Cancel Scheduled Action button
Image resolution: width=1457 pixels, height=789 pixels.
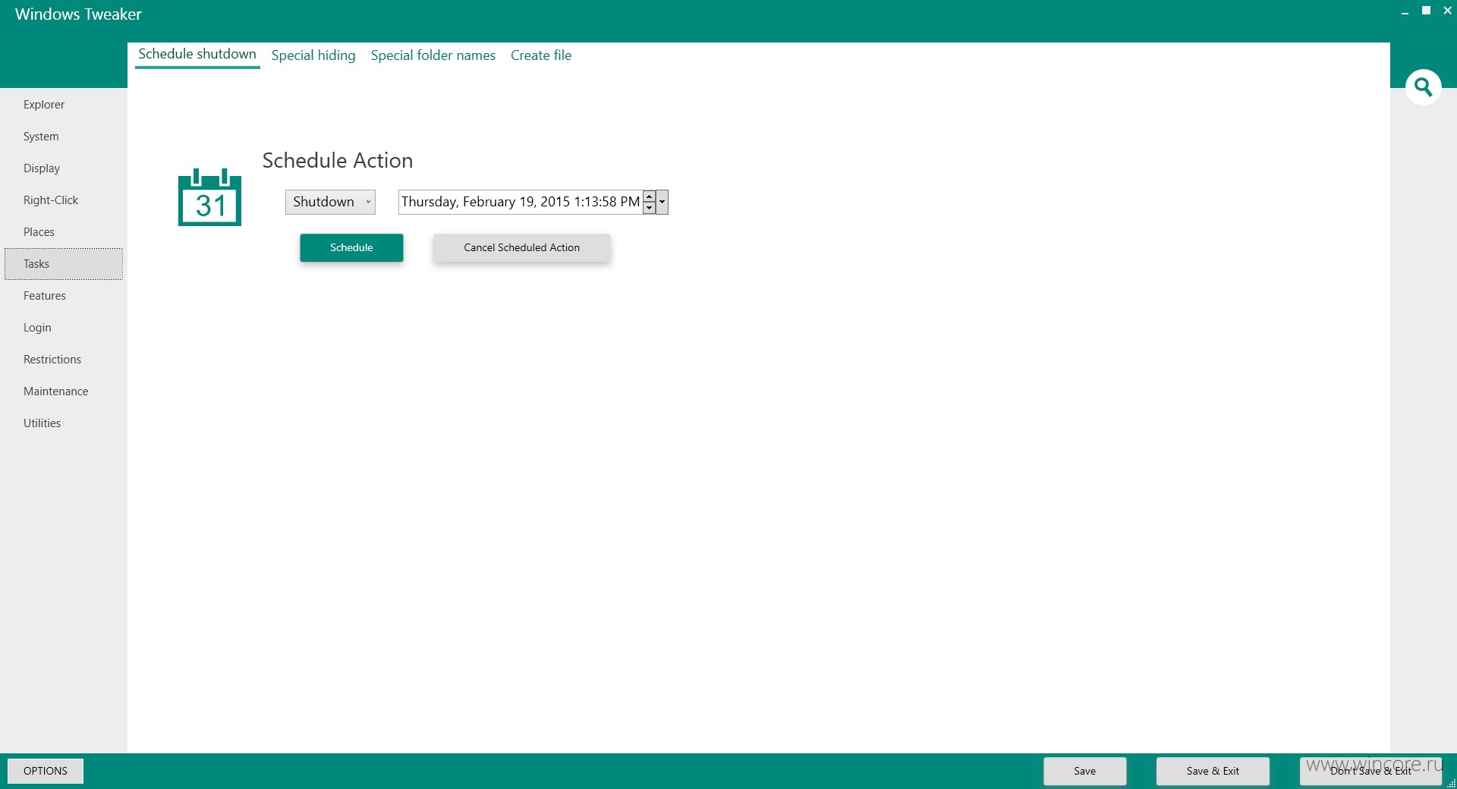coord(522,248)
